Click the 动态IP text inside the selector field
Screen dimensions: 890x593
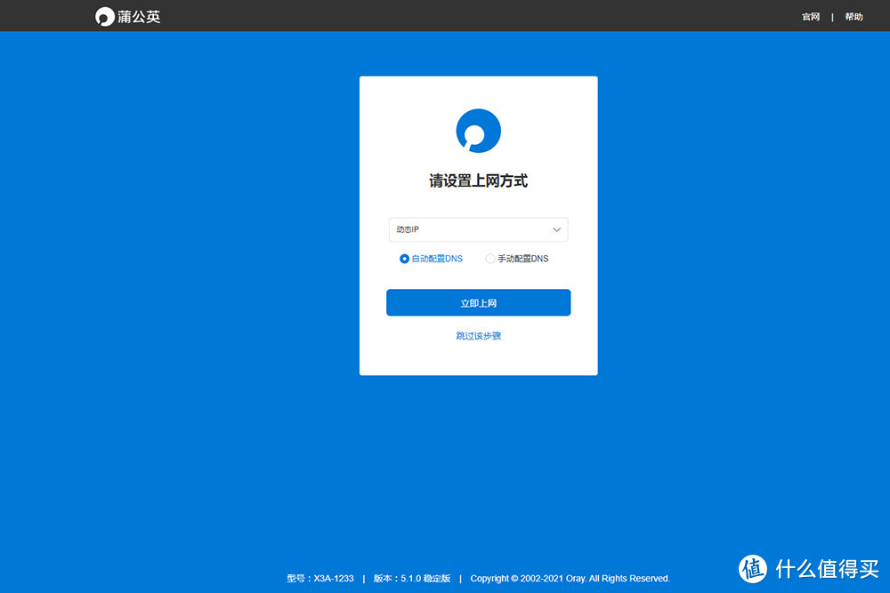407,229
